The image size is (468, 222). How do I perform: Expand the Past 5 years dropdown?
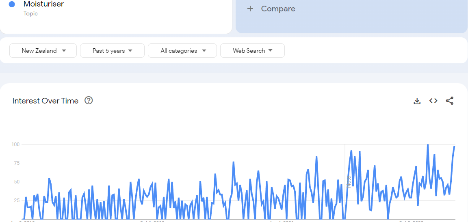(112, 51)
